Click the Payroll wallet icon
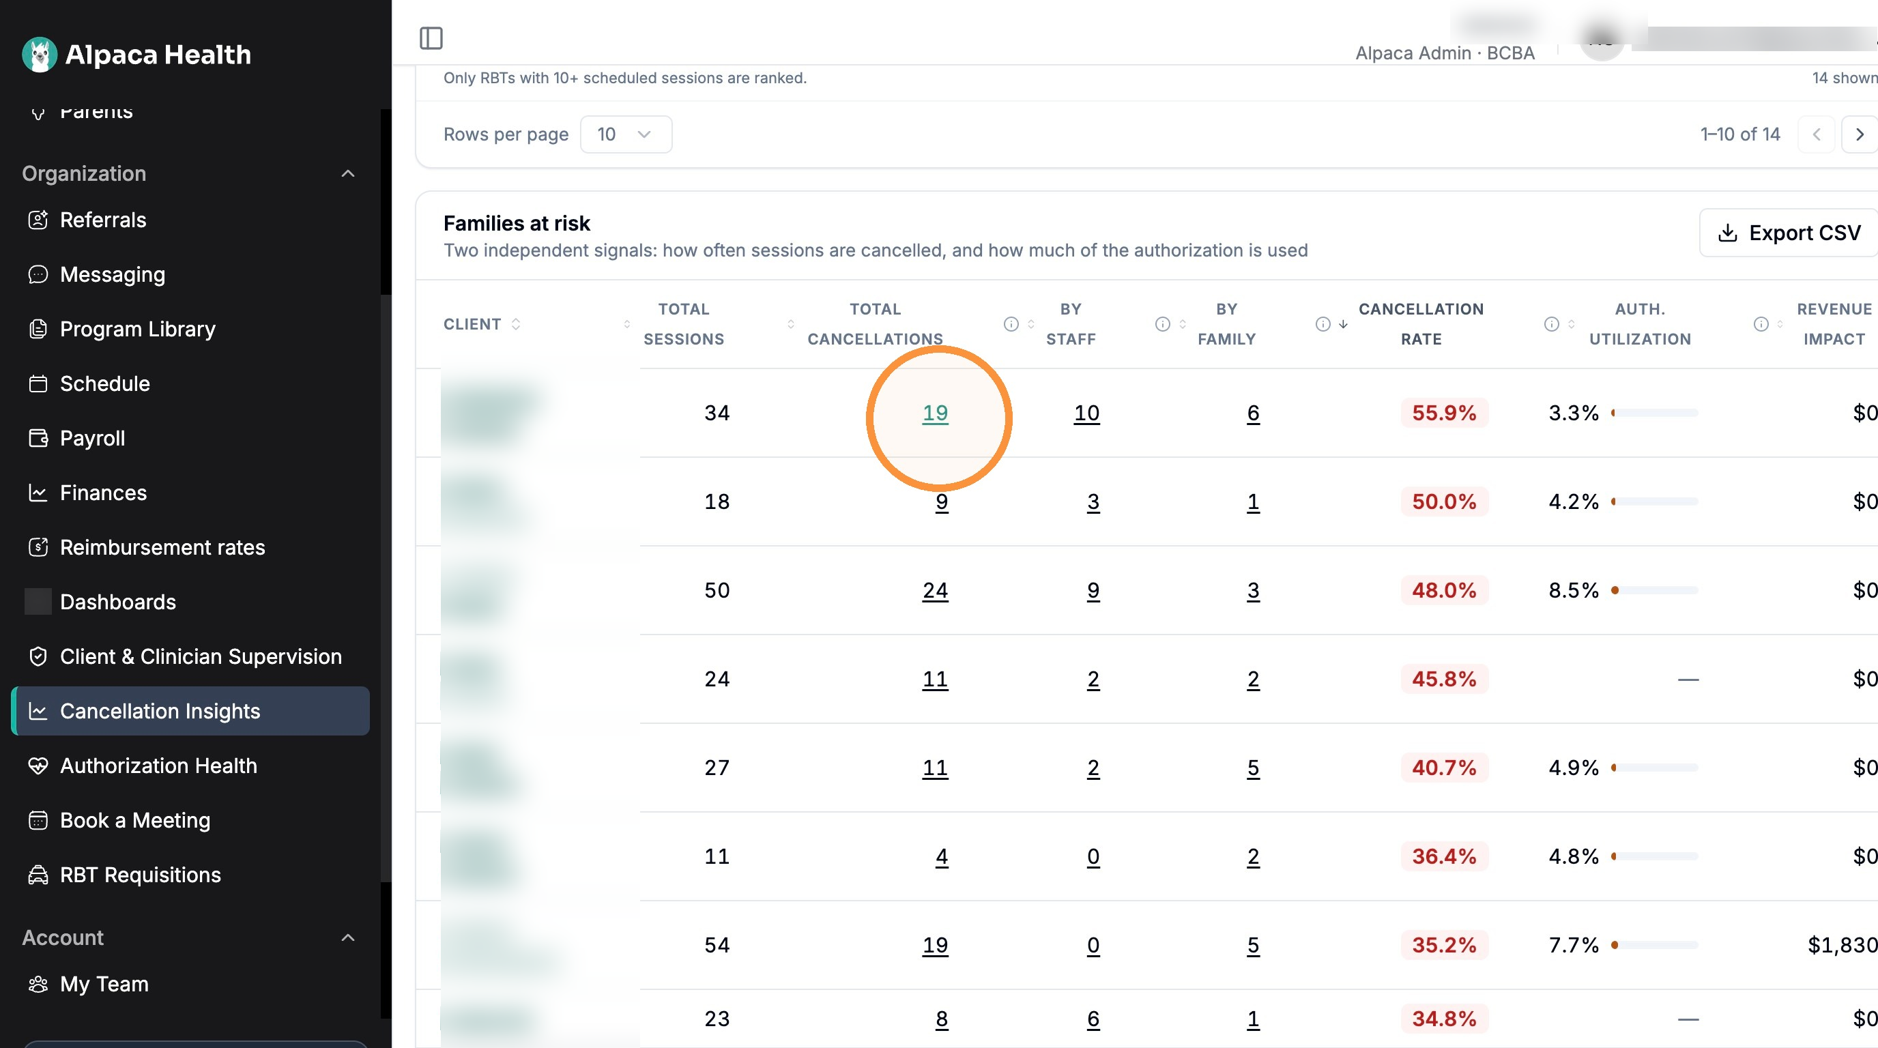Viewport: 1878px width, 1048px height. (38, 439)
